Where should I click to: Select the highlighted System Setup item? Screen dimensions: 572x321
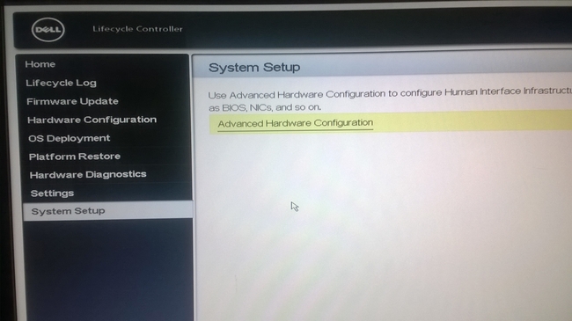tap(107, 211)
